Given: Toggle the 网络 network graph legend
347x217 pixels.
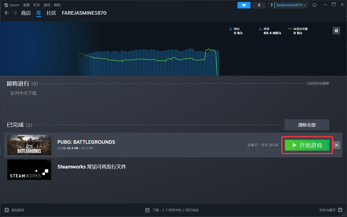Looking at the screenshot, I should point(235,29).
